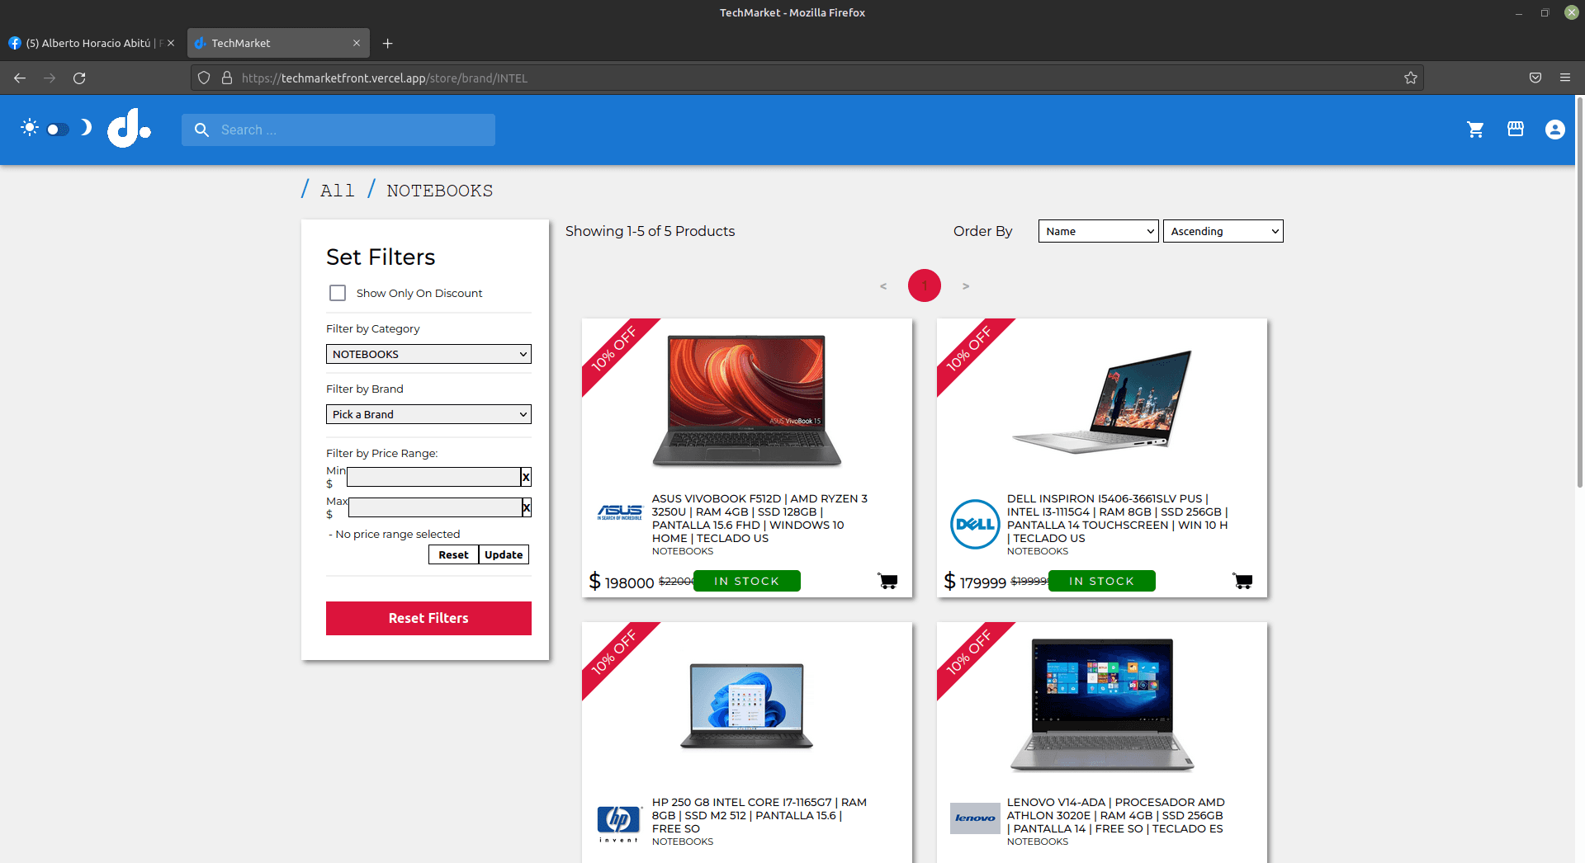
Task: Switch to the Facebook Alberto Horacio tab
Action: [89, 43]
